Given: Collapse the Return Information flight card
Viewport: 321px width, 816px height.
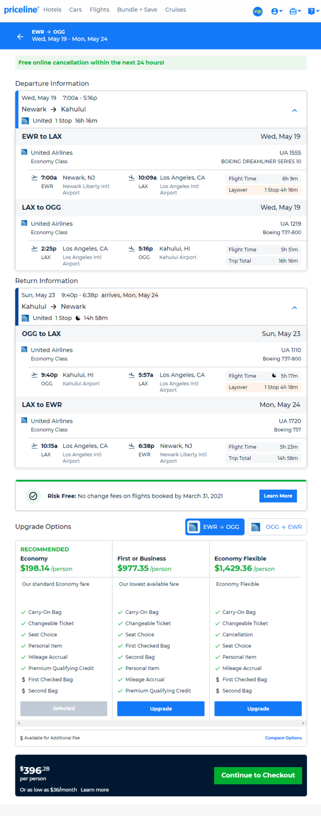Looking at the screenshot, I should (295, 308).
